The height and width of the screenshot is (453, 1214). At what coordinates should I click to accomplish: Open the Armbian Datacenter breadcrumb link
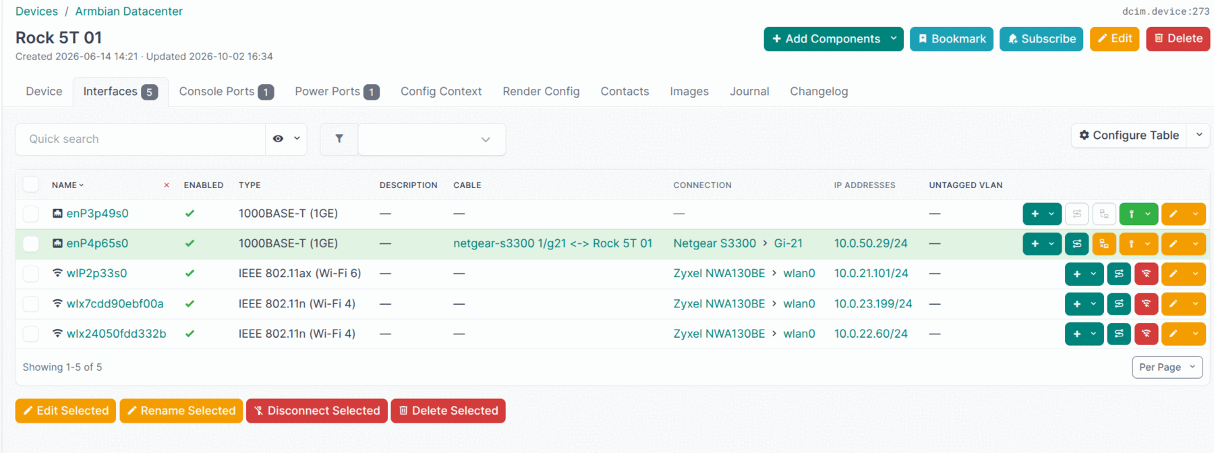pyautogui.click(x=129, y=11)
